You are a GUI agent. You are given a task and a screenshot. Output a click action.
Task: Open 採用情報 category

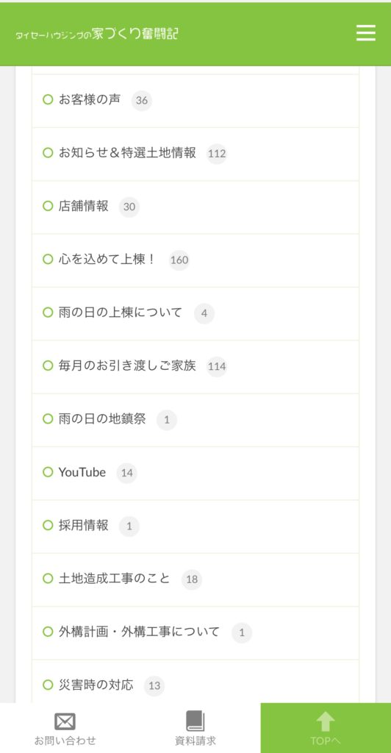tap(84, 525)
